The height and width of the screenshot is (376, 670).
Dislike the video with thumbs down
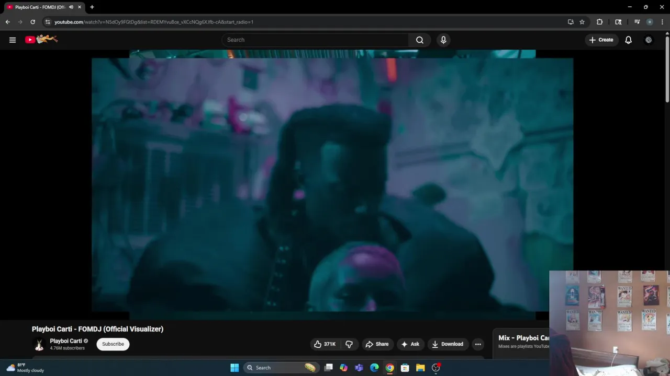pos(349,344)
